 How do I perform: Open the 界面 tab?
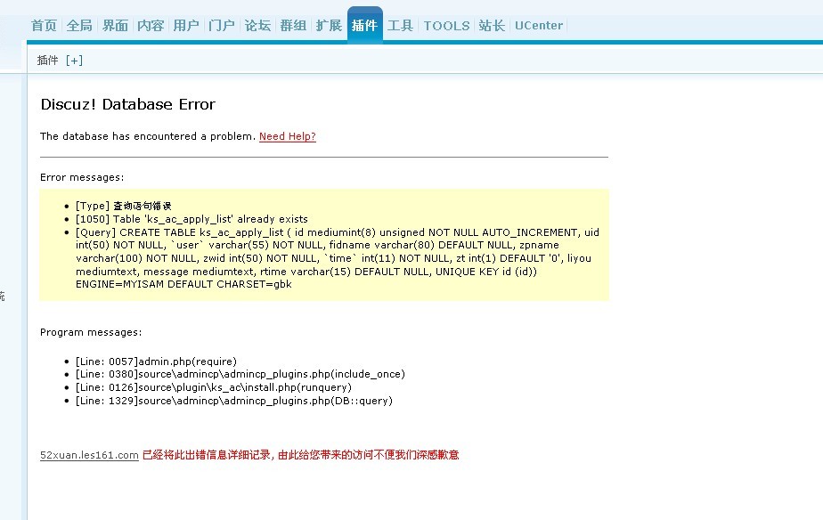coord(115,25)
